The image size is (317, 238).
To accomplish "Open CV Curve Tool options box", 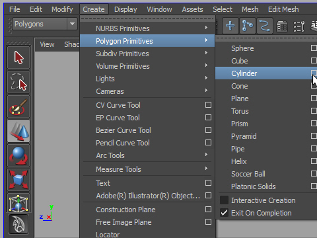I will point(208,105).
